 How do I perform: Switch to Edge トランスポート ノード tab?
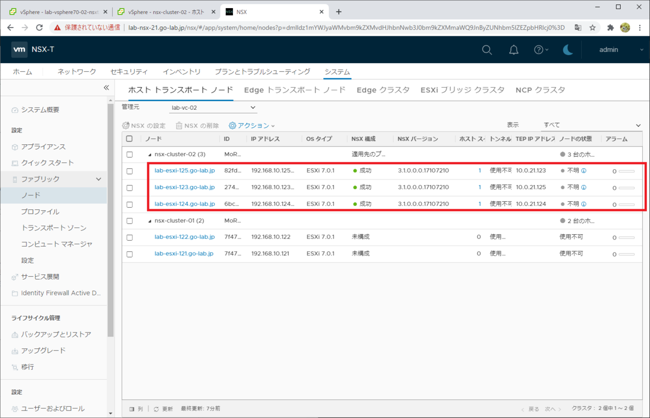click(295, 90)
